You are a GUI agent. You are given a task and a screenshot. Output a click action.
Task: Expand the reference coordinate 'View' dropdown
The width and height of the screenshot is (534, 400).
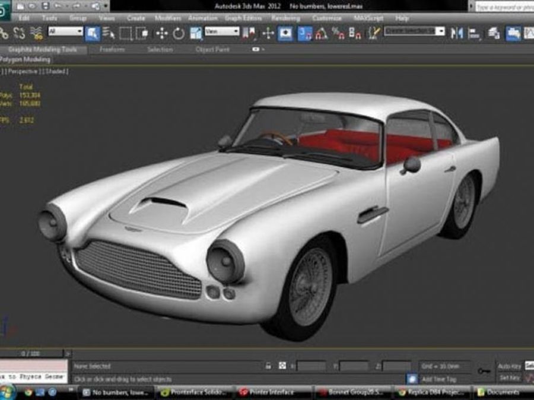coord(221,31)
